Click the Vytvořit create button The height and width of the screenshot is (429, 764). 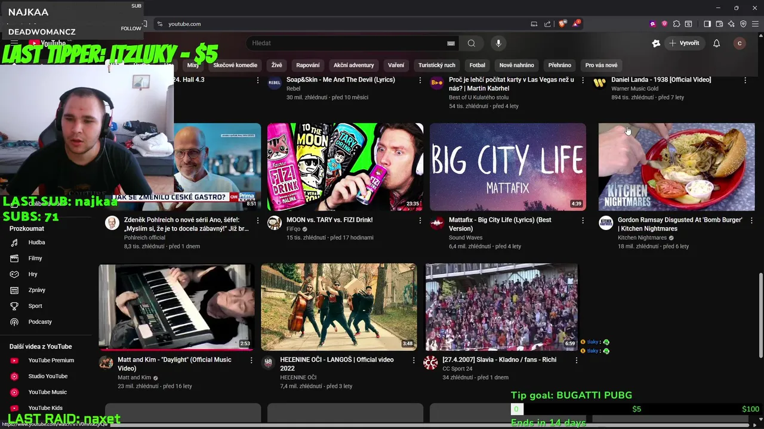(x=684, y=43)
